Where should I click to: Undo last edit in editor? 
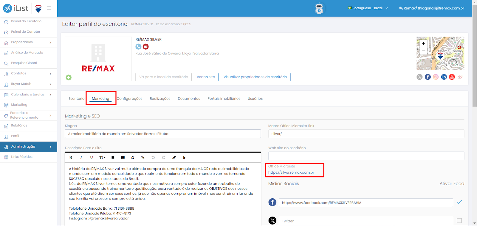coord(153,158)
